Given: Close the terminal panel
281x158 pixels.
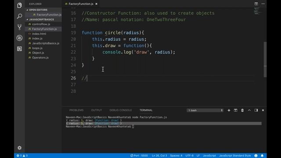Looking at the screenshot, I should pyautogui.click(x=263, y=110).
